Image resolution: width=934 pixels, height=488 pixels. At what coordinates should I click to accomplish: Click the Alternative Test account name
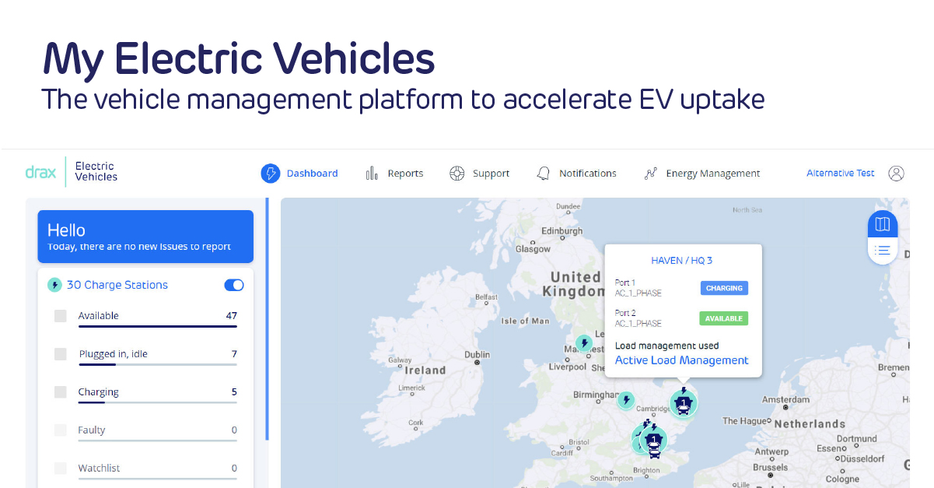tap(840, 174)
